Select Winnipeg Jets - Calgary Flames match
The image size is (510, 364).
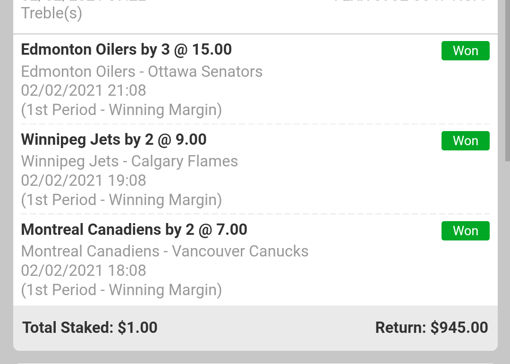point(129,161)
